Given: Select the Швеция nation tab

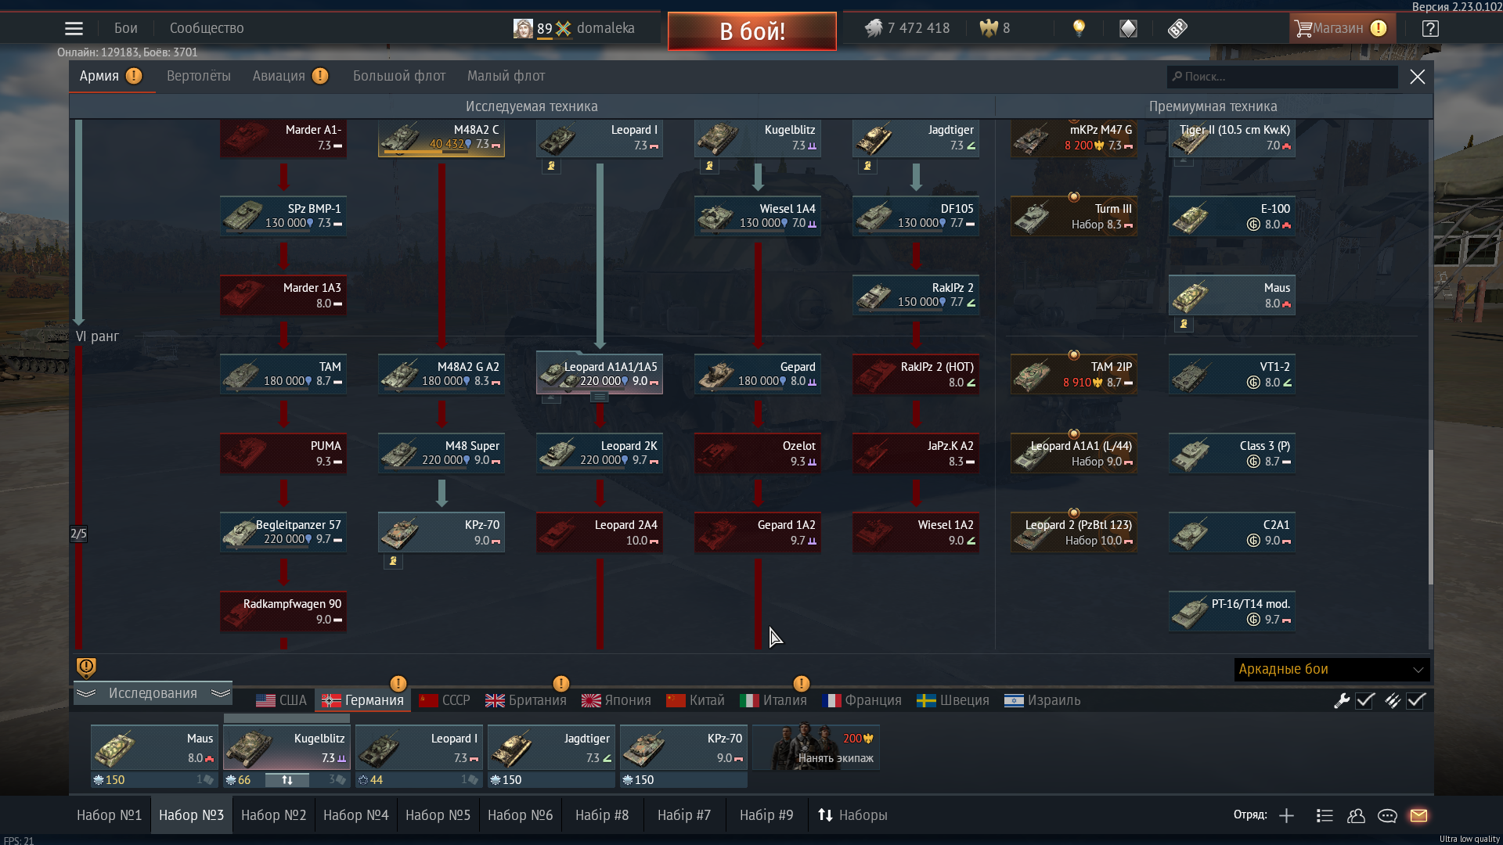Looking at the screenshot, I should point(953,700).
